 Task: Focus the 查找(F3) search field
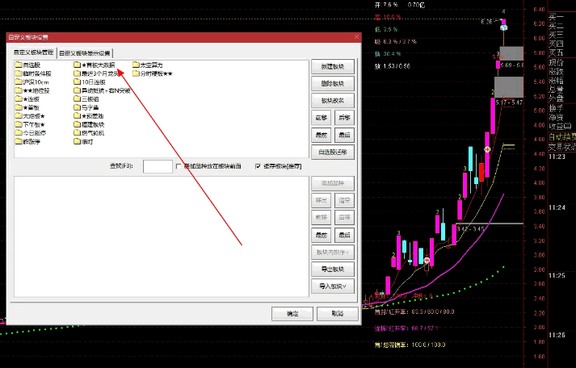[158, 166]
